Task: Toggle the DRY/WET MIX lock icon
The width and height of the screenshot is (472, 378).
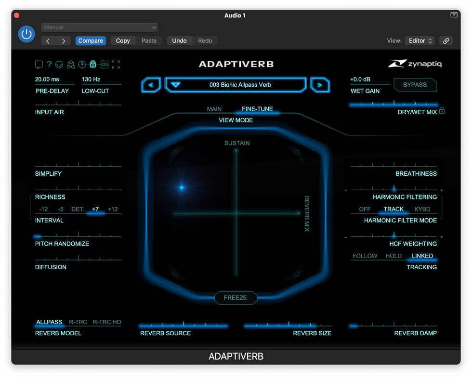Action: click(442, 110)
